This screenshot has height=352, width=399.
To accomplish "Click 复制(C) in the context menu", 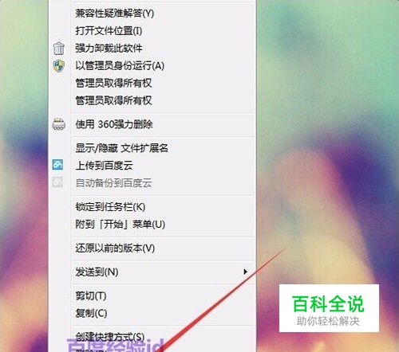I will click(x=91, y=313).
